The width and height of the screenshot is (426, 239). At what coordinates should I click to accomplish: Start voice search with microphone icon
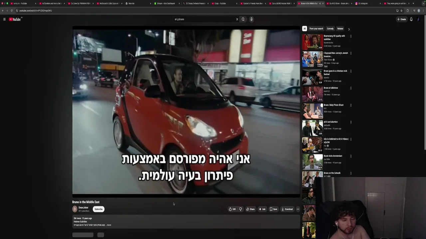tap(251, 19)
